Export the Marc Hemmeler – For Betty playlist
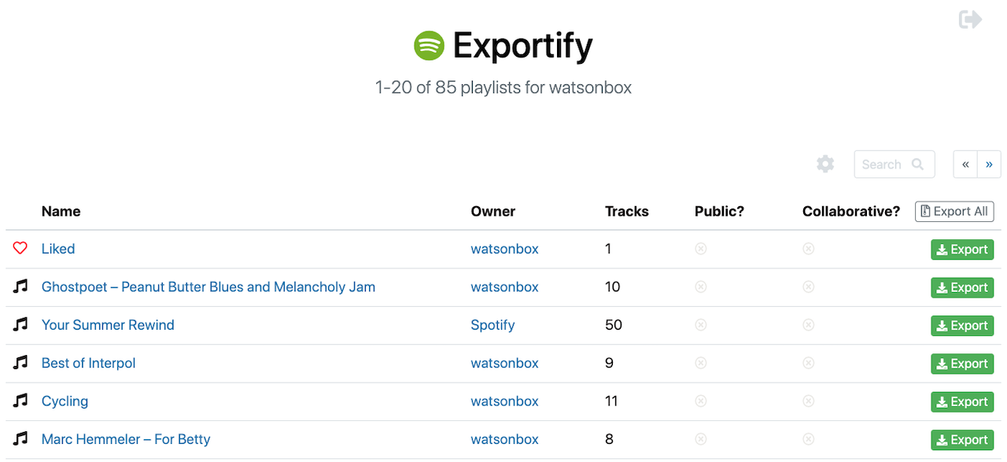This screenshot has height=462, width=1007. pyautogui.click(x=962, y=440)
